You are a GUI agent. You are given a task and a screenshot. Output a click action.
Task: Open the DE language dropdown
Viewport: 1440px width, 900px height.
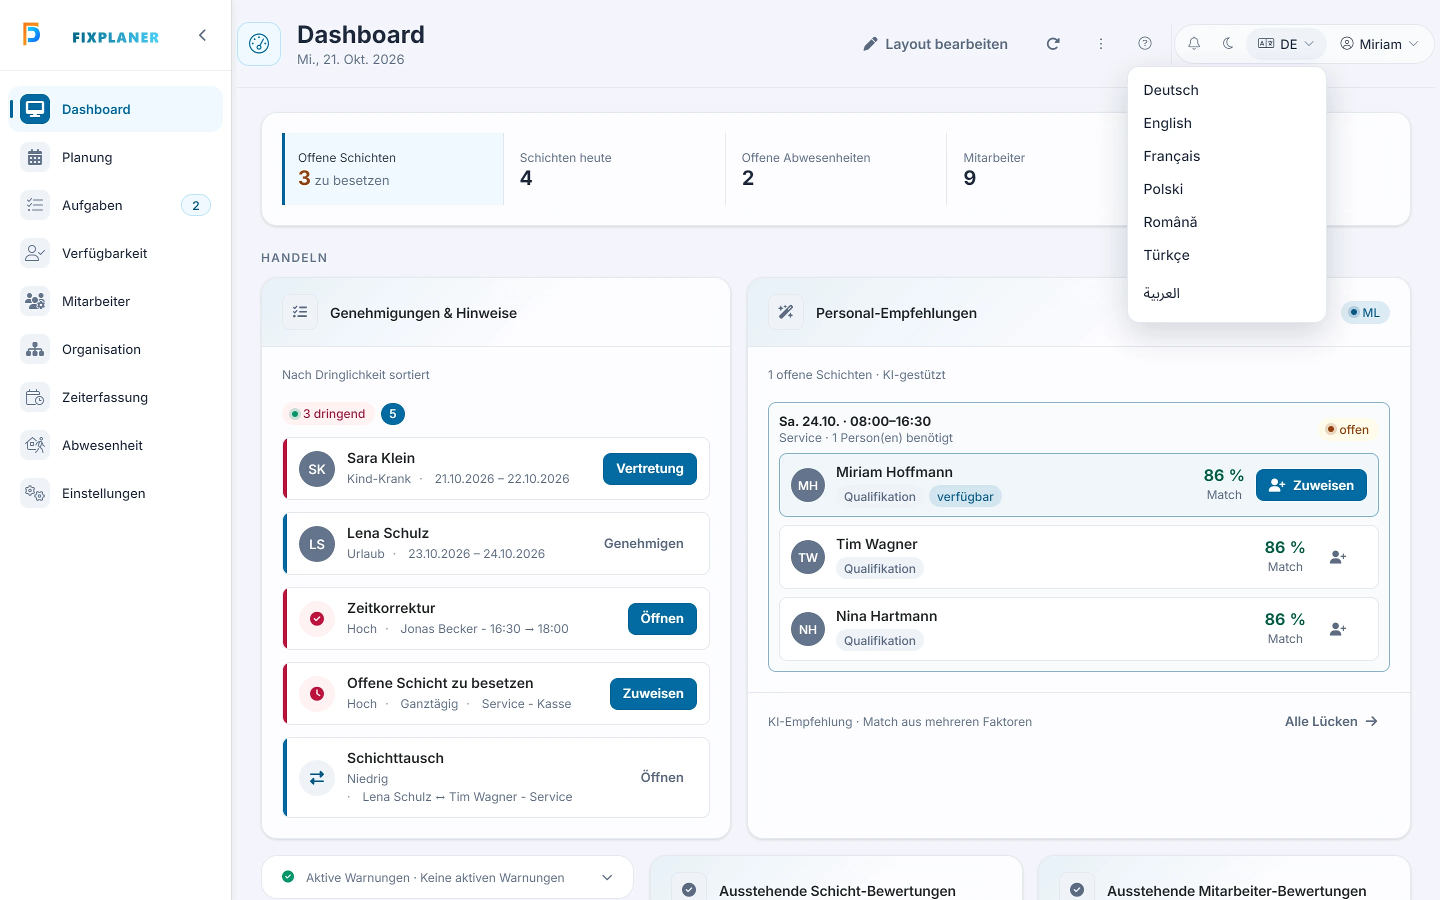click(x=1285, y=44)
